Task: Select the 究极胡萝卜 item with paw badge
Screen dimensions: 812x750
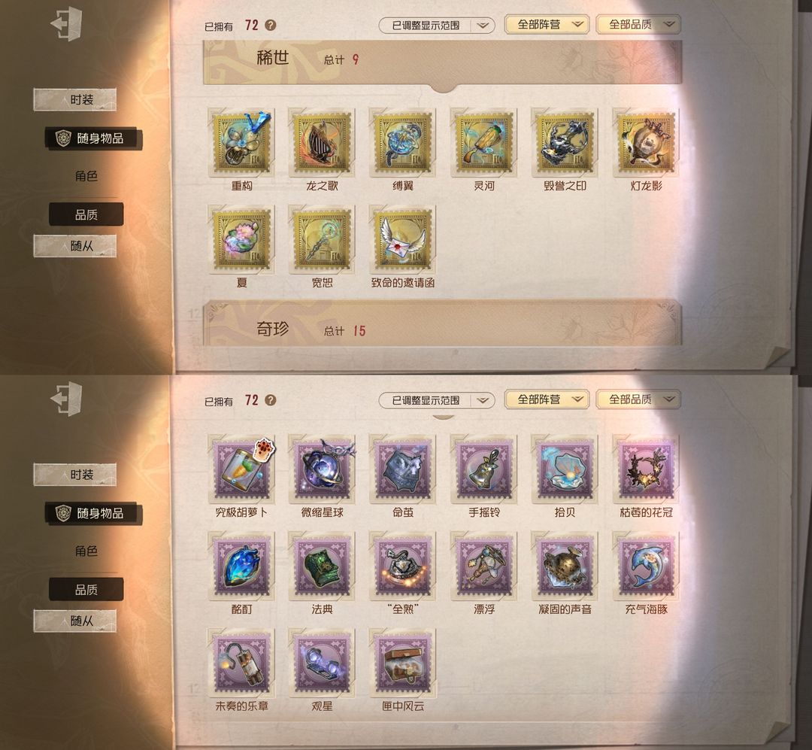Action: [x=242, y=469]
